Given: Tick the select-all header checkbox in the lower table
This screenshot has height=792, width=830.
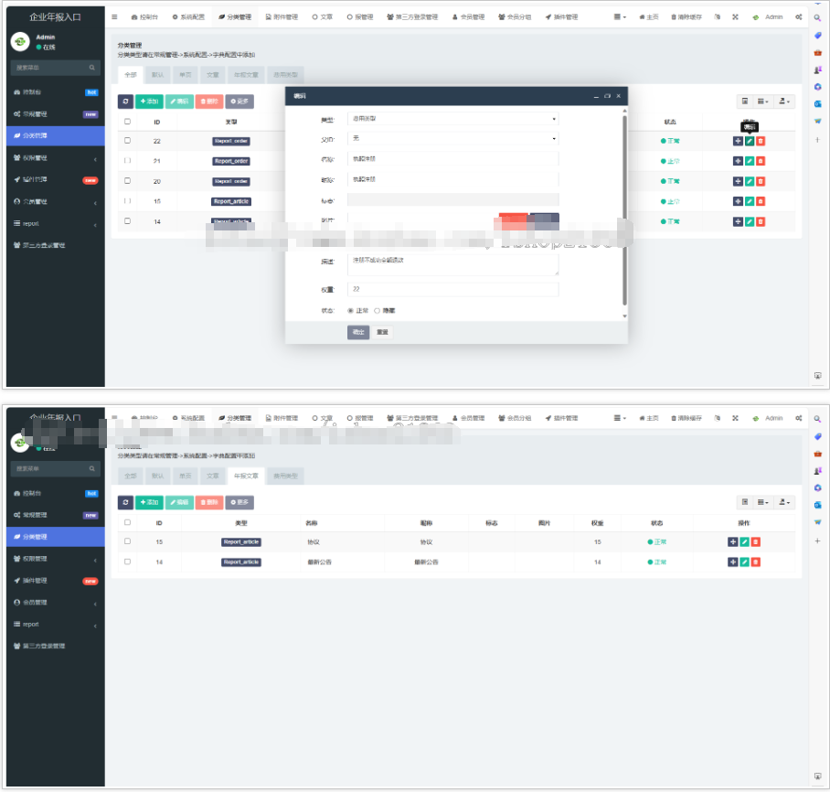Looking at the screenshot, I should [x=127, y=523].
